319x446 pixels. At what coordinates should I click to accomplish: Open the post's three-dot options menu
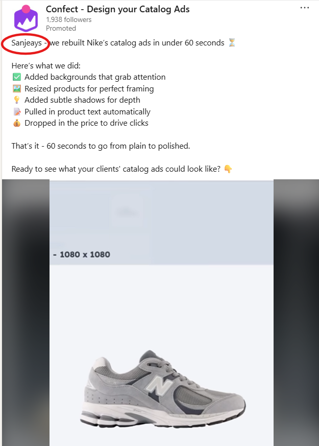[x=305, y=8]
